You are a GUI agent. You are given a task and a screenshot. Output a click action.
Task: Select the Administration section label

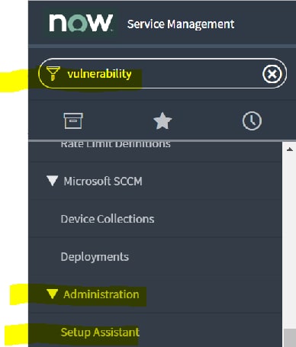pyautogui.click(x=101, y=294)
